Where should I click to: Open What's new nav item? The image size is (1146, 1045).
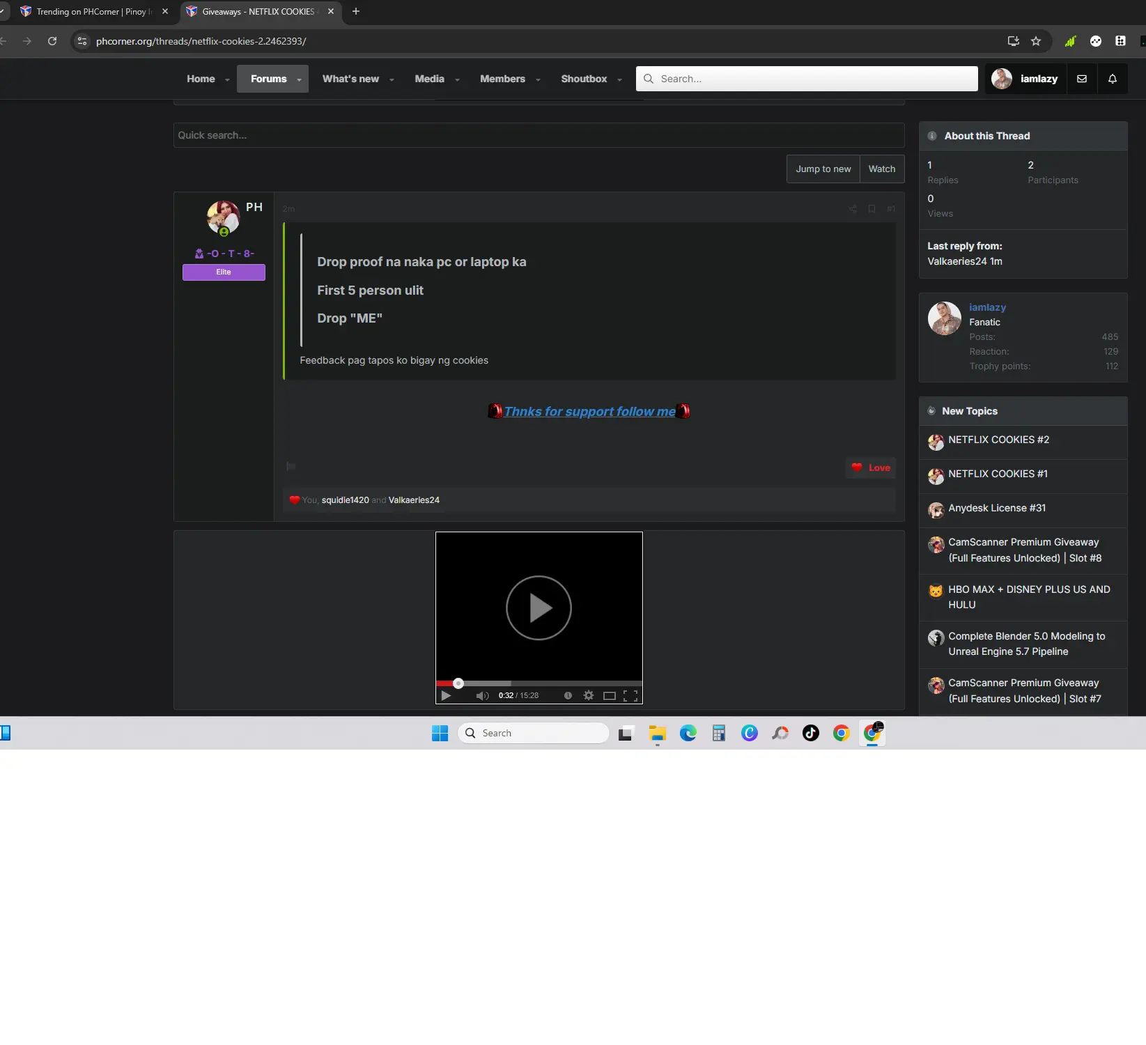tap(350, 79)
